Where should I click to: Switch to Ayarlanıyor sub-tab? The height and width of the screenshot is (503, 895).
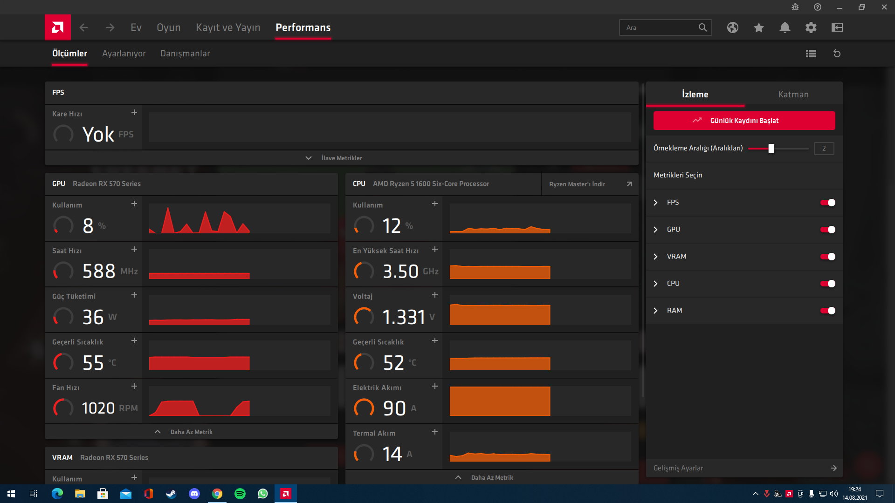point(124,54)
